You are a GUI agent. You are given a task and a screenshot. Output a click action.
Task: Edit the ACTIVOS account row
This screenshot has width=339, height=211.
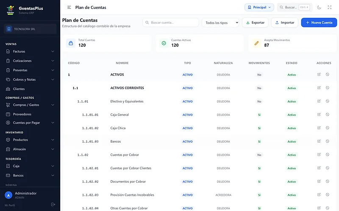coord(319,74)
